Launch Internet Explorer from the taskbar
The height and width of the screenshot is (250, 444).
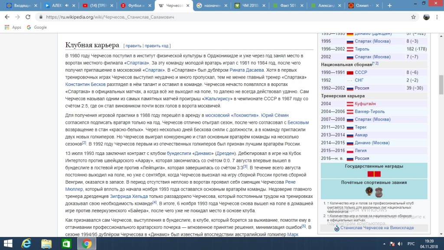(26, 243)
